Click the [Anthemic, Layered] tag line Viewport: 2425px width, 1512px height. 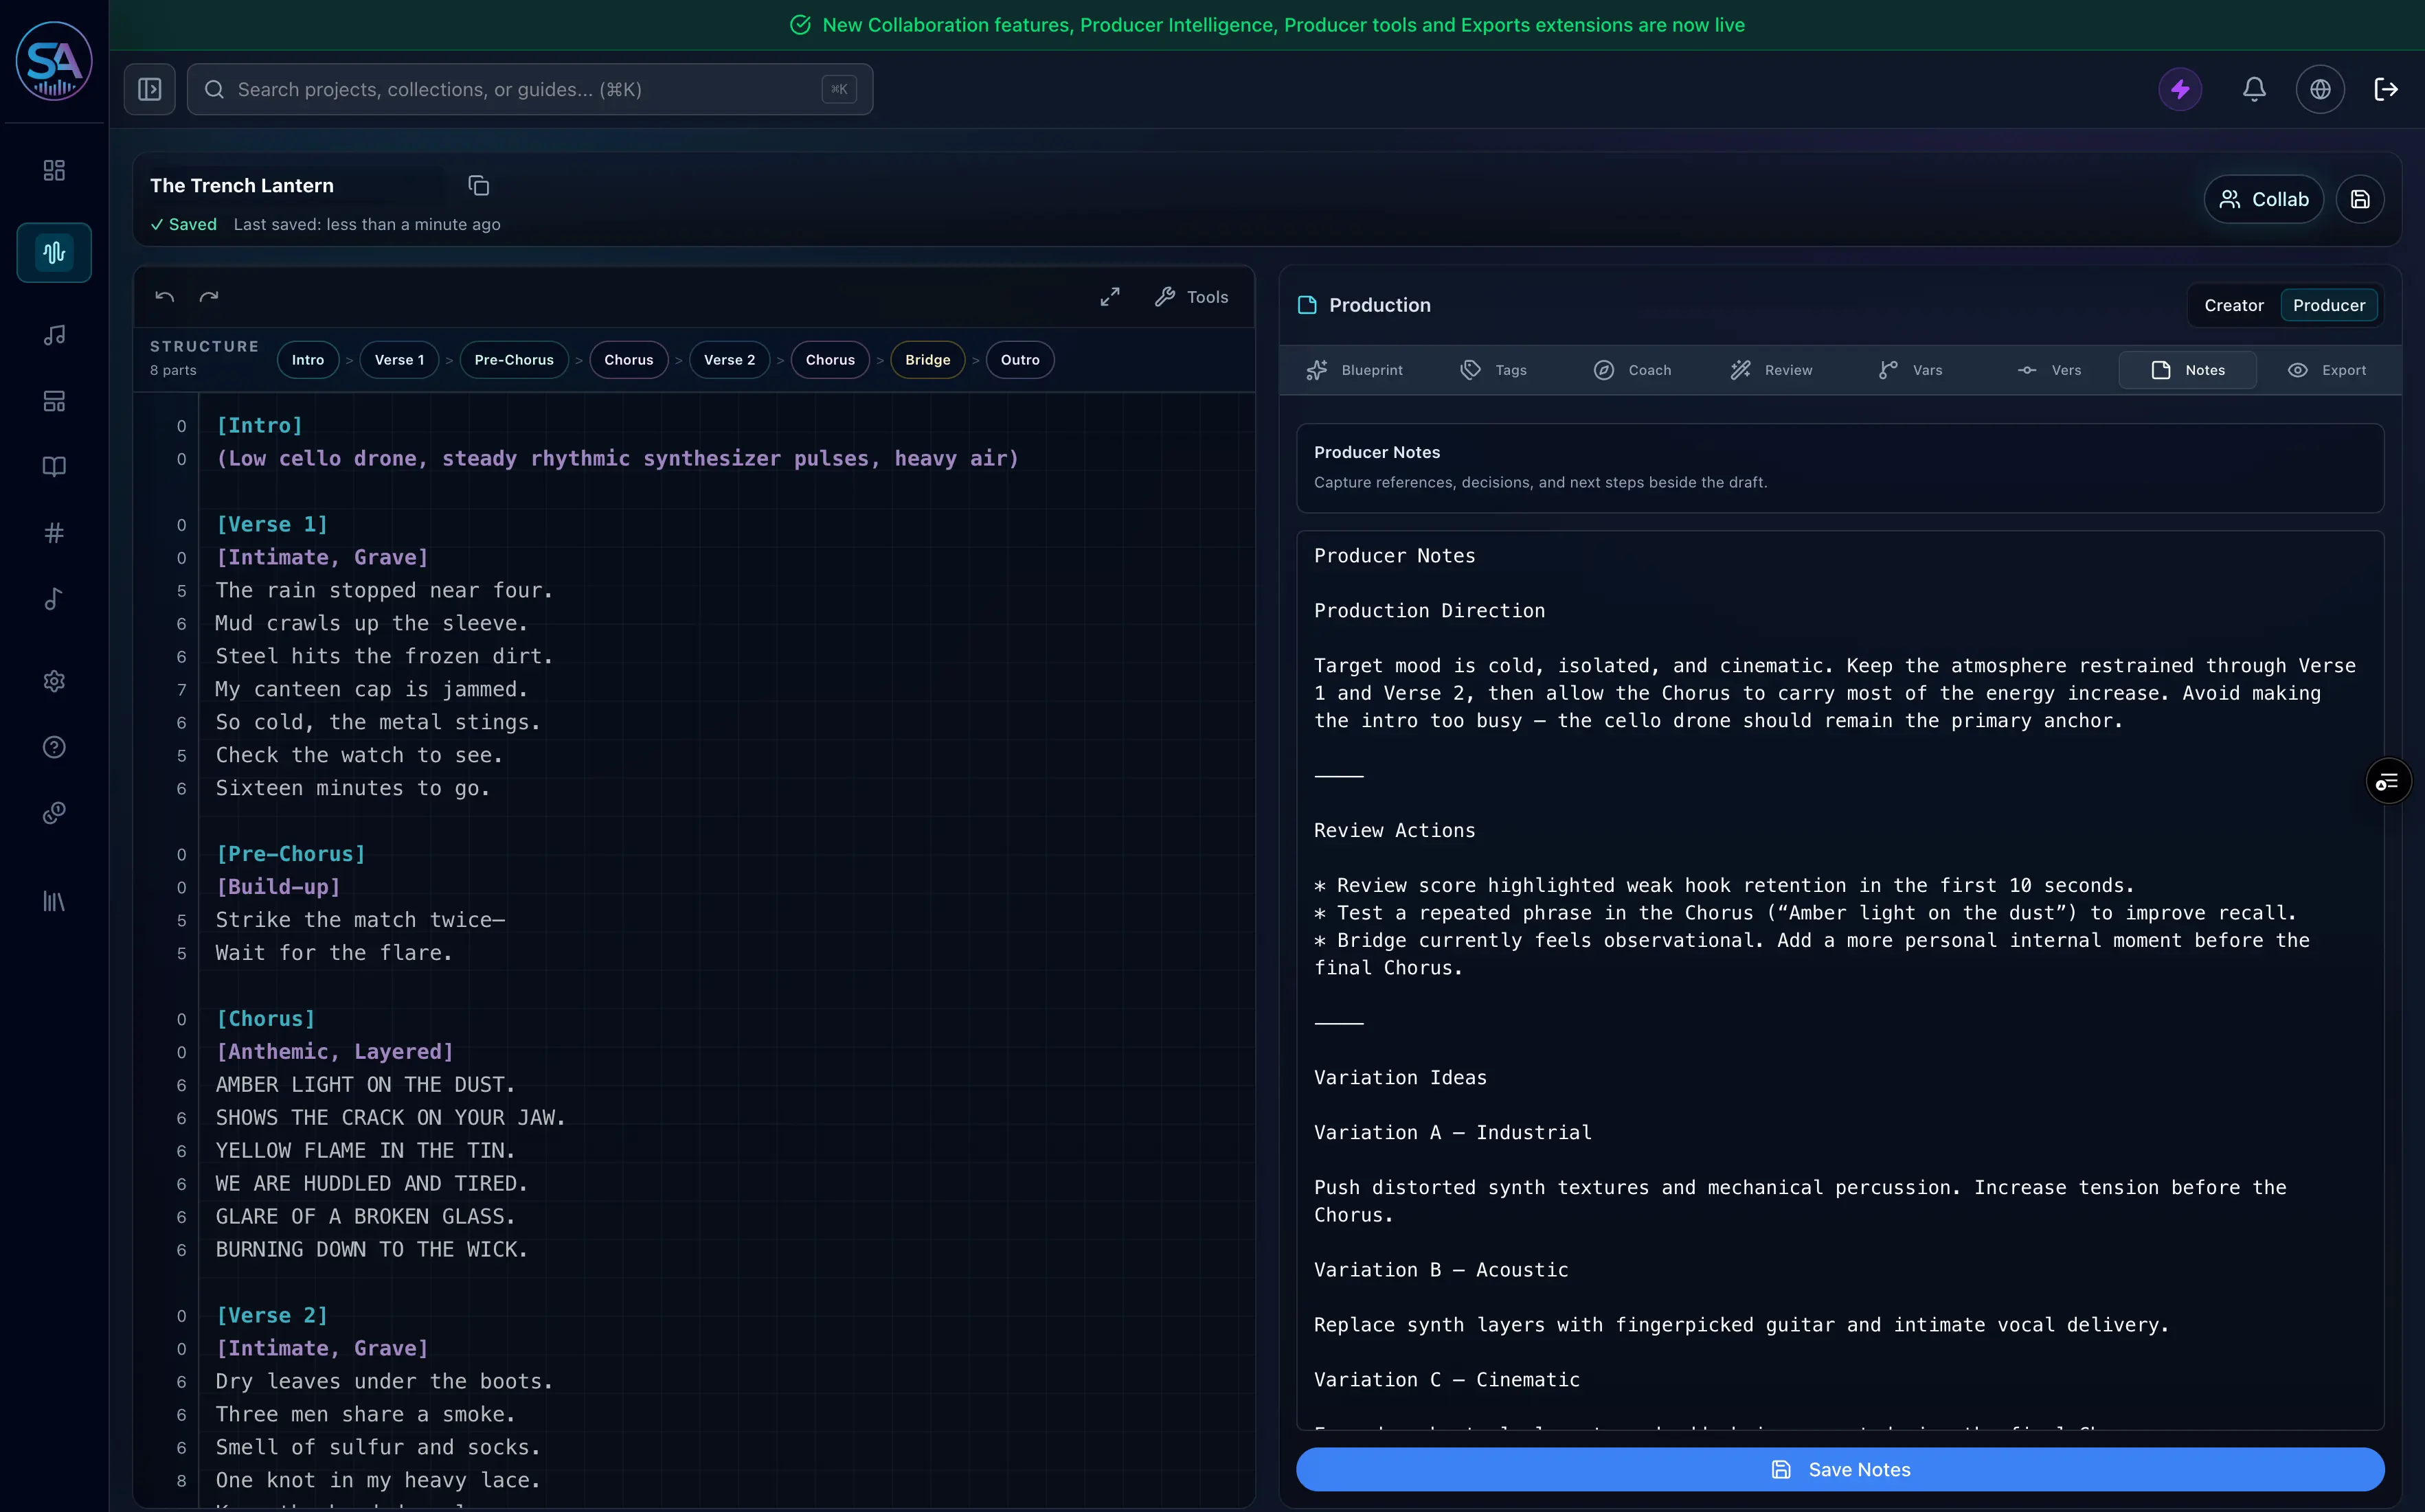click(335, 1052)
